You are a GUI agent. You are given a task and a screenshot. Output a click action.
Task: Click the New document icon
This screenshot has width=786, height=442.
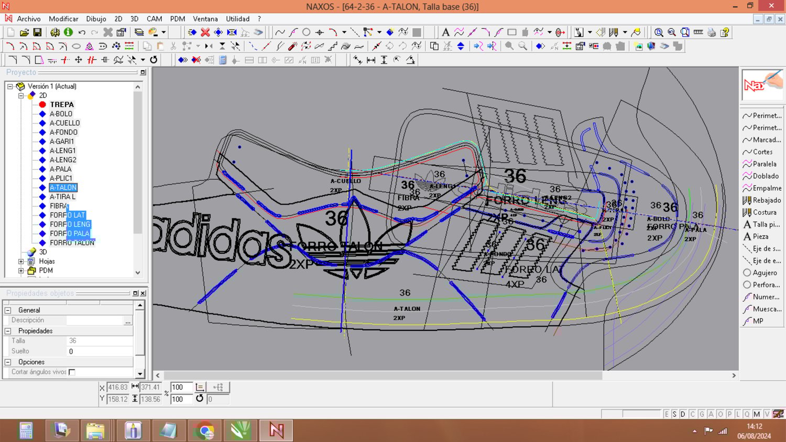click(x=10, y=33)
